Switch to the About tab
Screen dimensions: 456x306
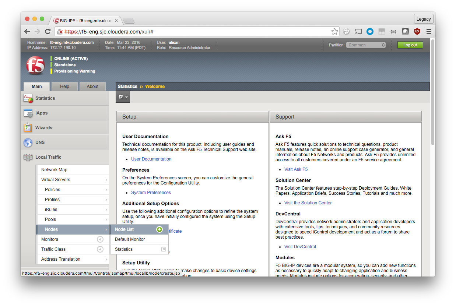point(92,87)
